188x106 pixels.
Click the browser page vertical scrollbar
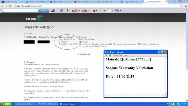(187, 55)
